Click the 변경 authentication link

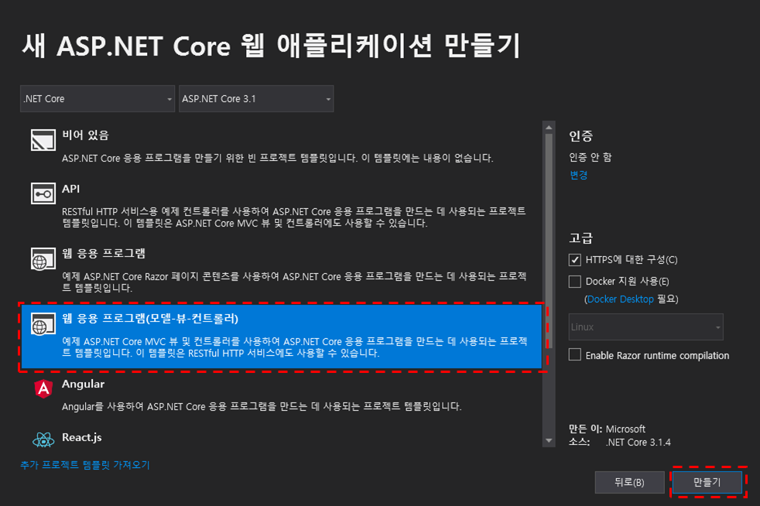point(578,175)
